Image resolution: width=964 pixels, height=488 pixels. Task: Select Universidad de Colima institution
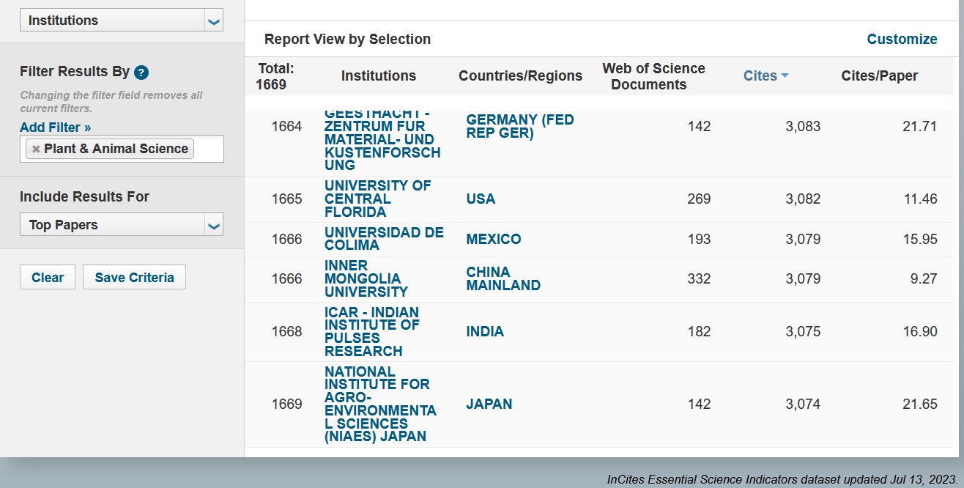coord(384,239)
